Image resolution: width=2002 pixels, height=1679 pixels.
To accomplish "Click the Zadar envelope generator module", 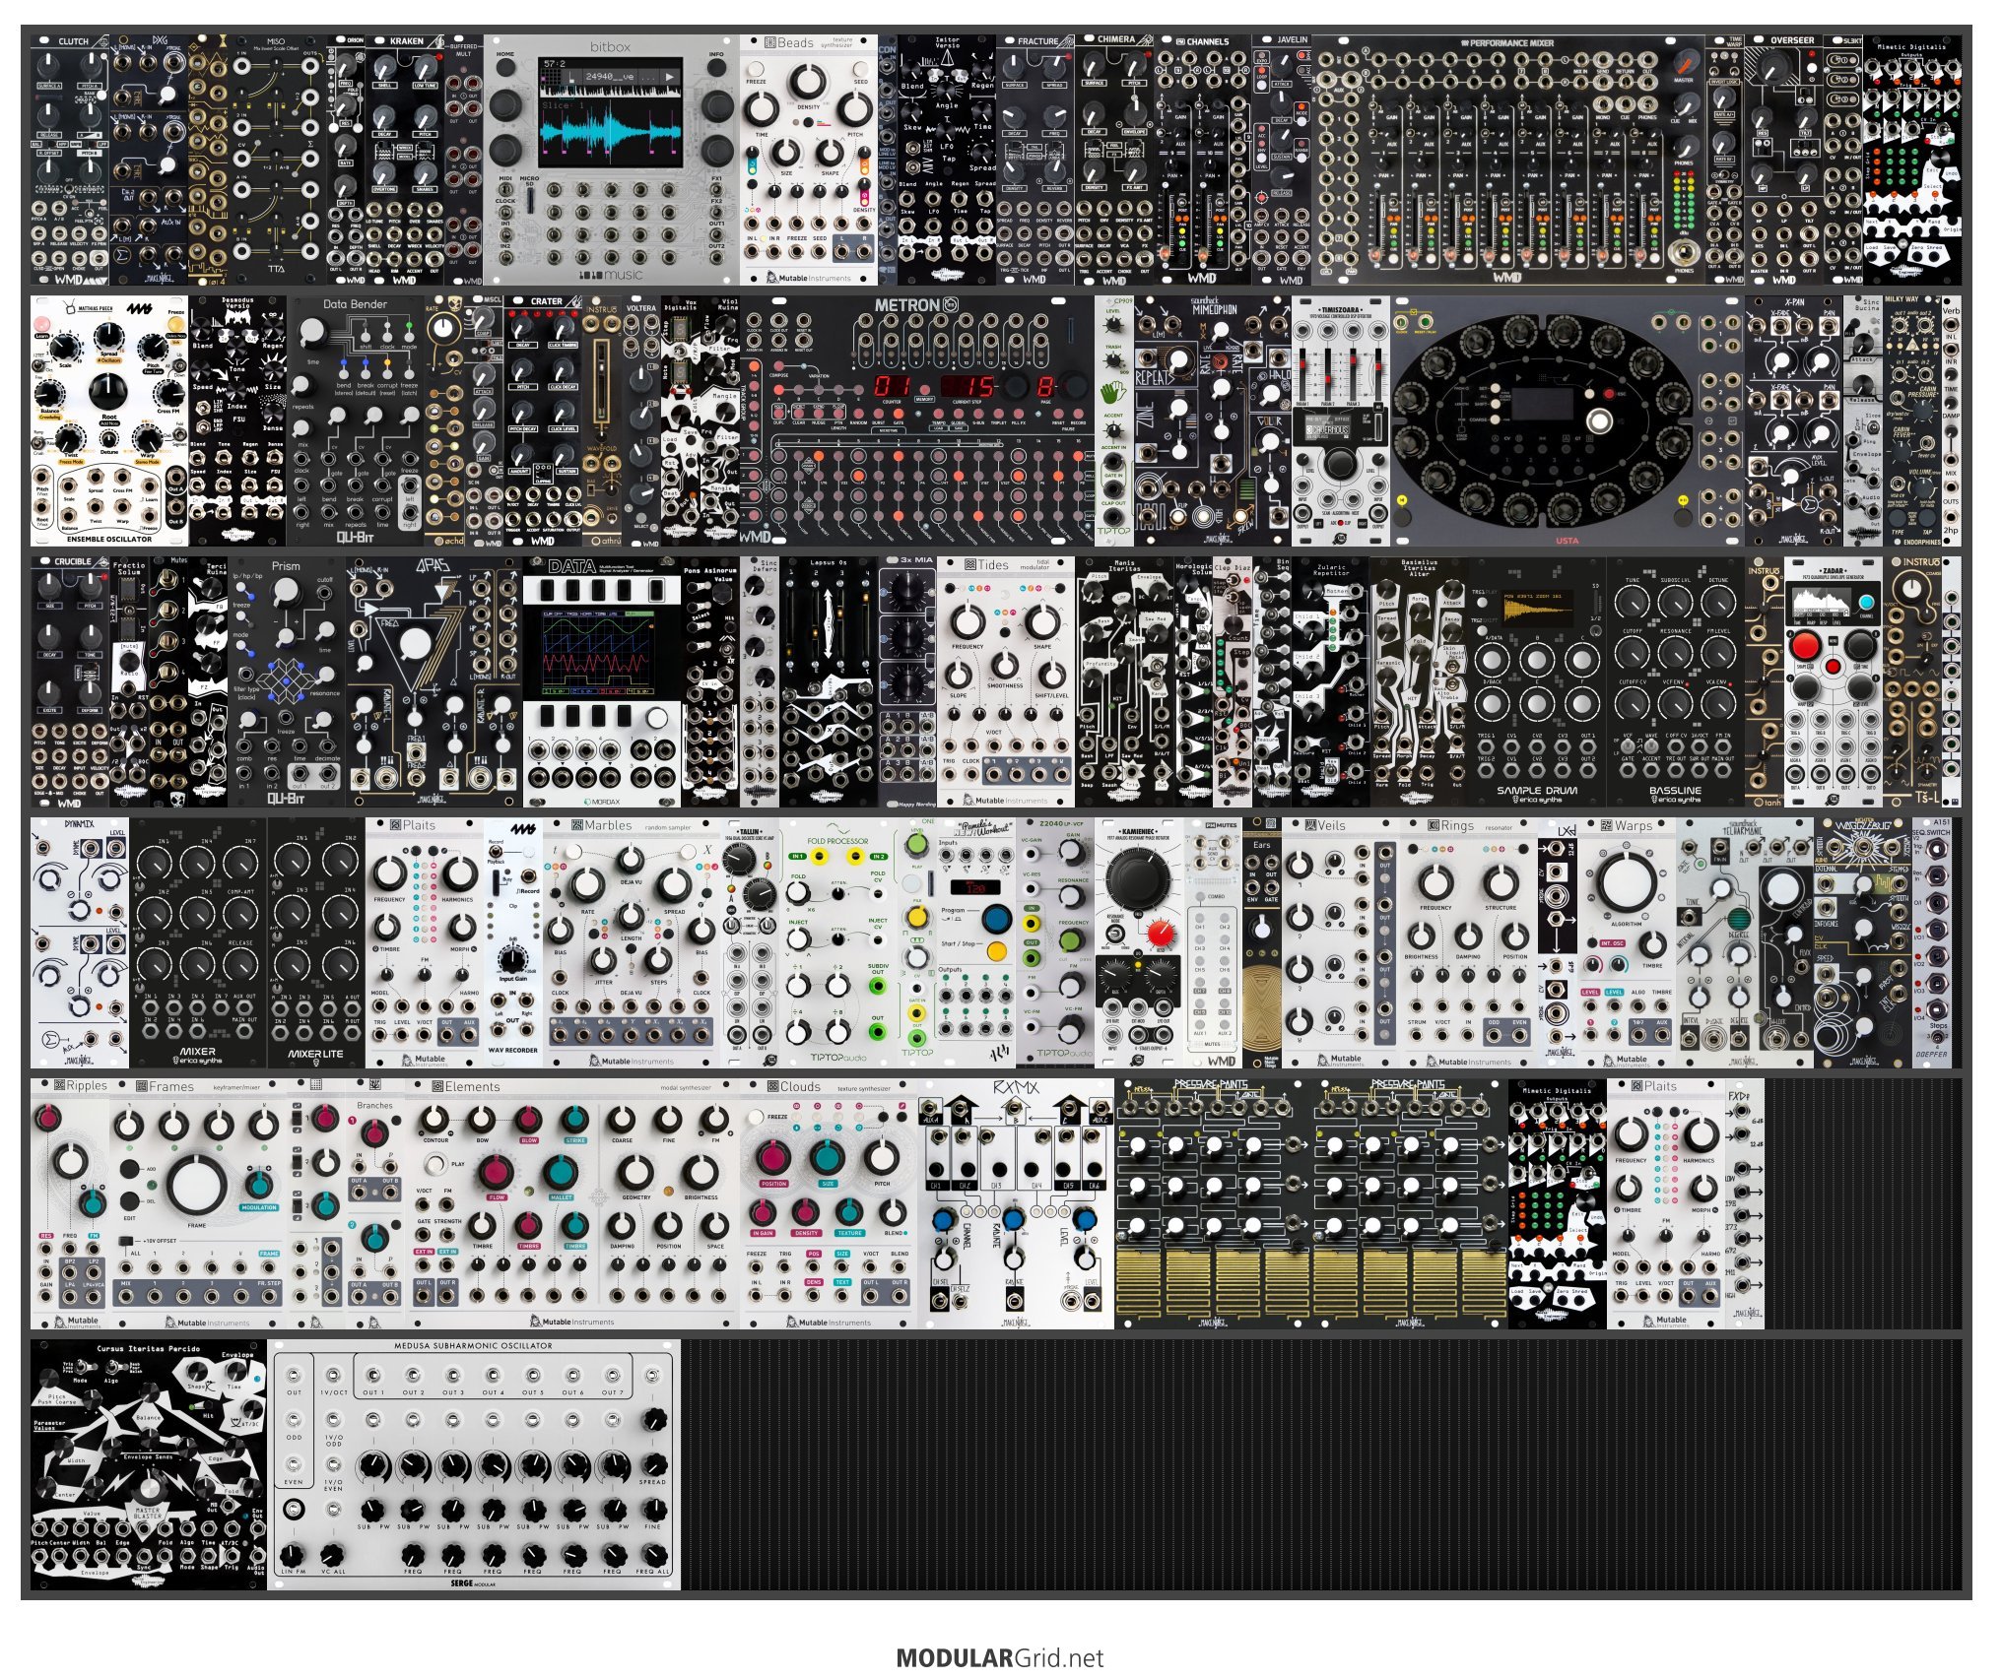I will [1834, 681].
